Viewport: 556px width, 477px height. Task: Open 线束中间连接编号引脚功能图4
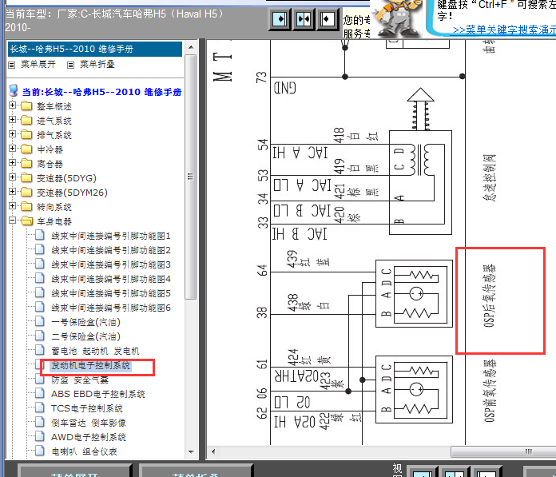(x=111, y=279)
